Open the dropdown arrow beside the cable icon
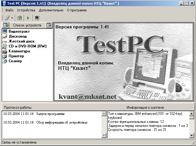Viewport: 196px width, 146px height. pos(12,18)
